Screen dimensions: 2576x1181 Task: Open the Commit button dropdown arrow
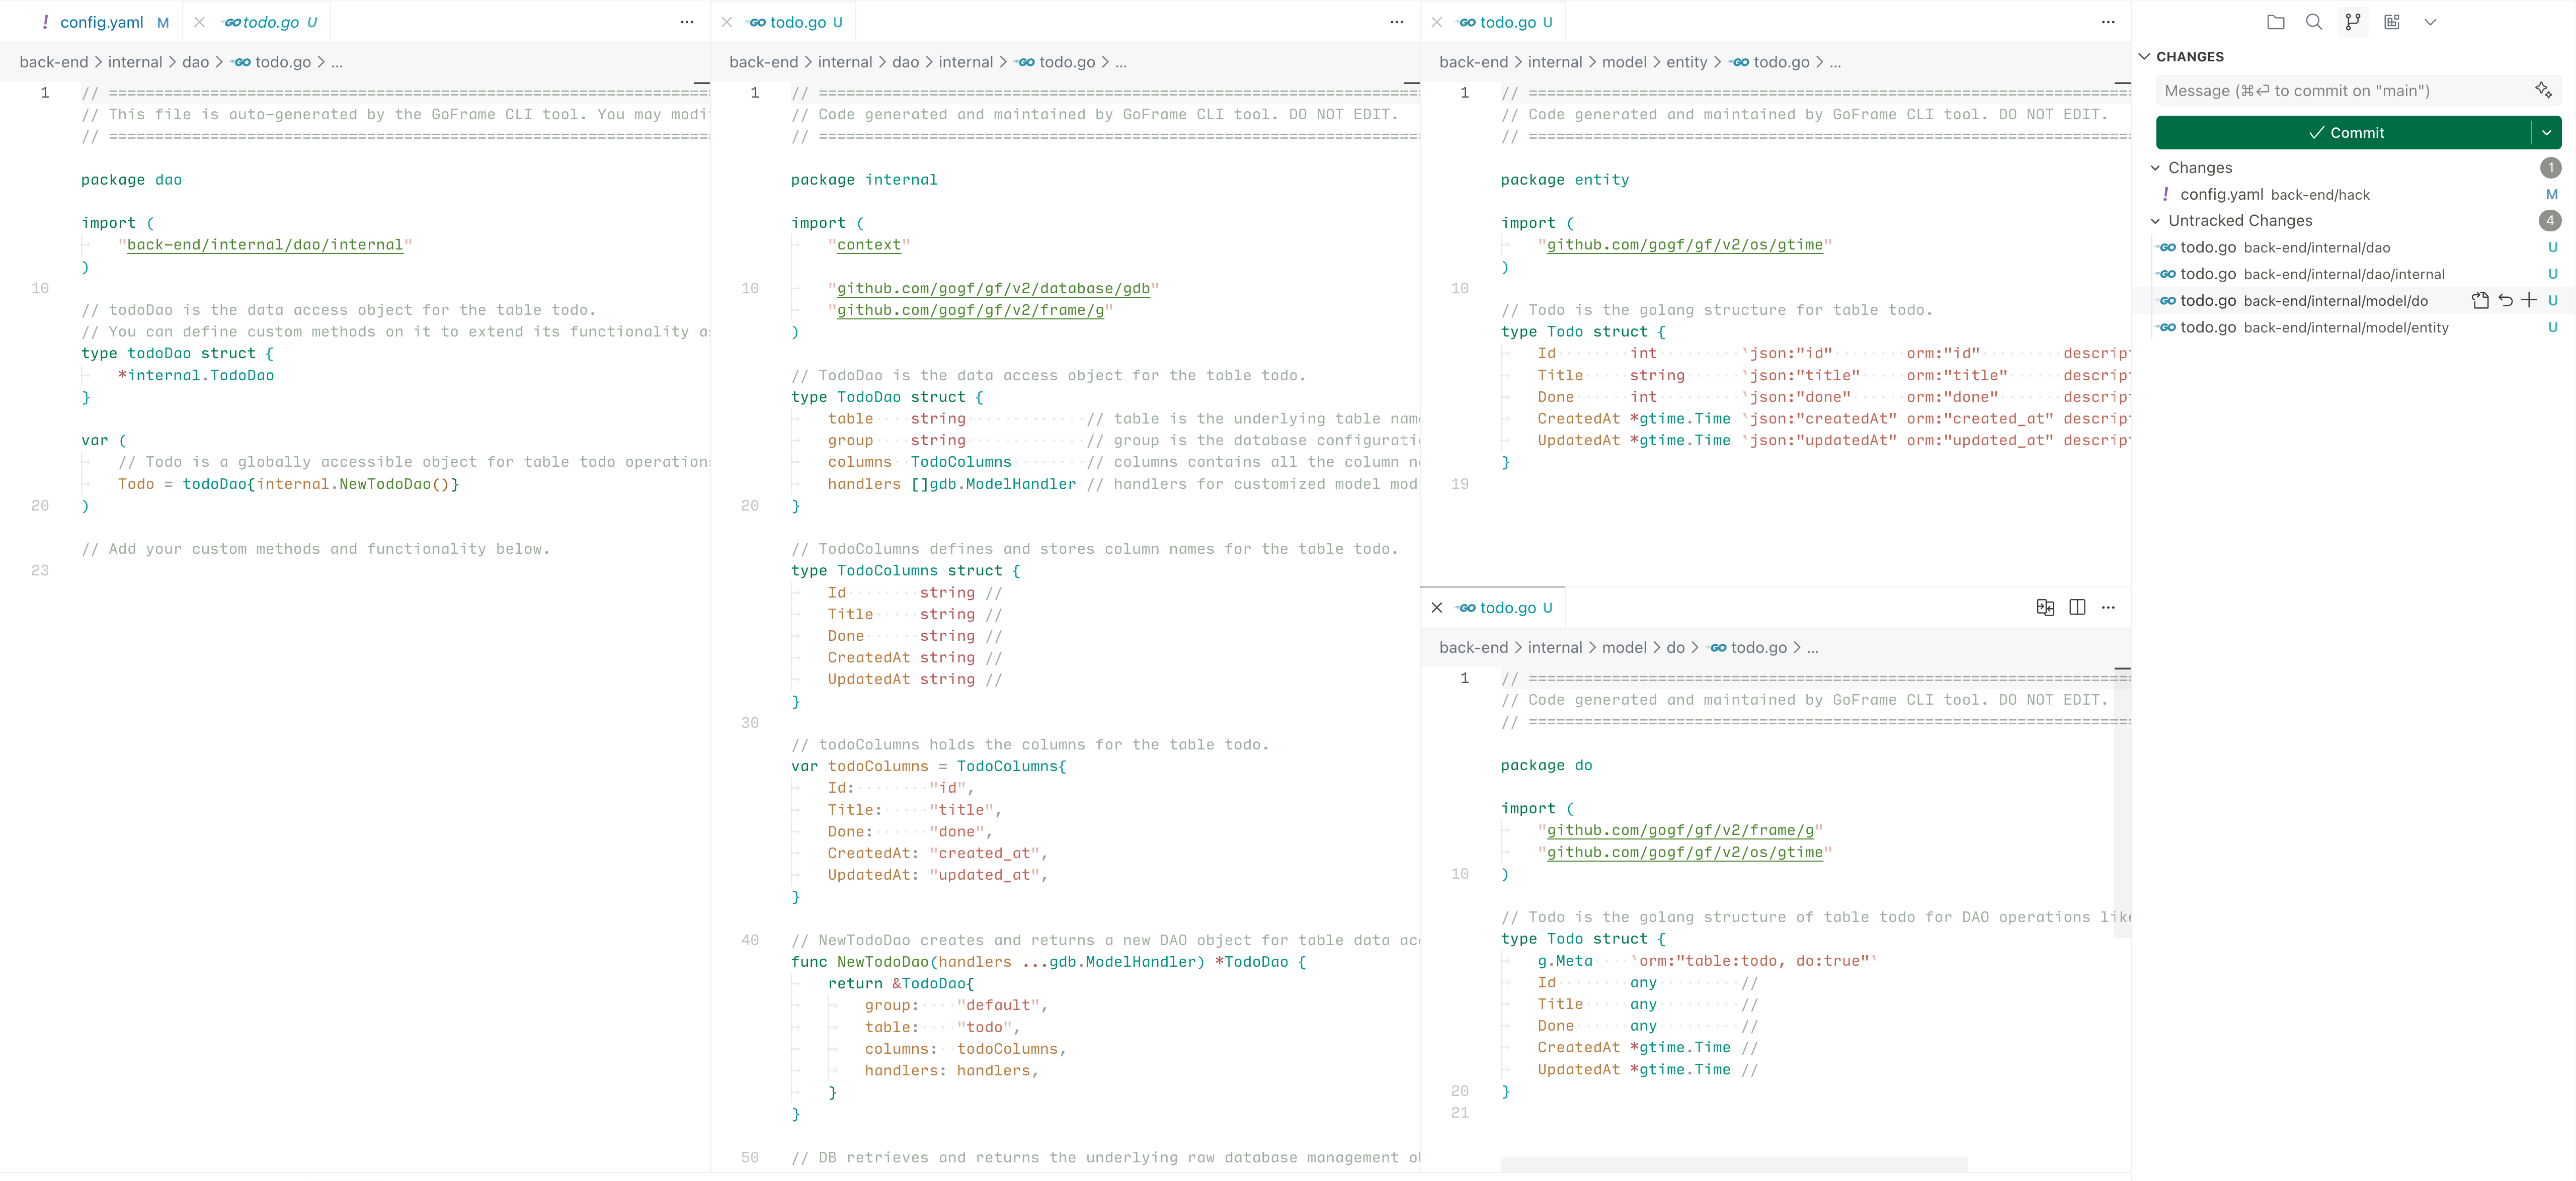click(x=2546, y=133)
